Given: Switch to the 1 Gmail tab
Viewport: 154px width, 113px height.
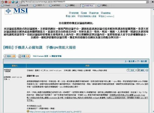Looking at the screenshot, I should point(7,5).
